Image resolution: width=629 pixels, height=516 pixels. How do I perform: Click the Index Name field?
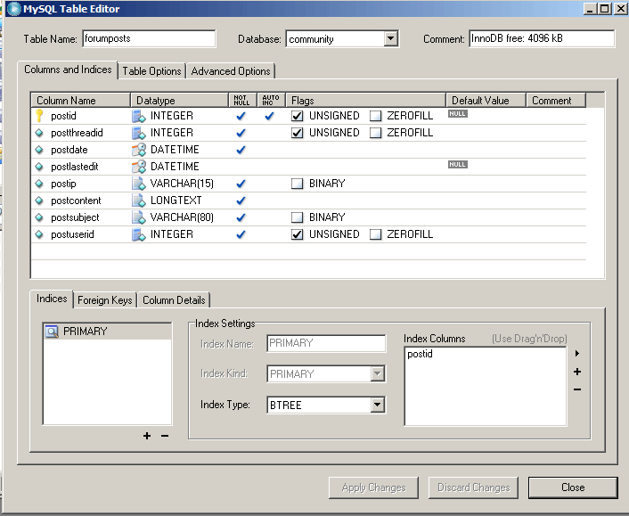(326, 343)
